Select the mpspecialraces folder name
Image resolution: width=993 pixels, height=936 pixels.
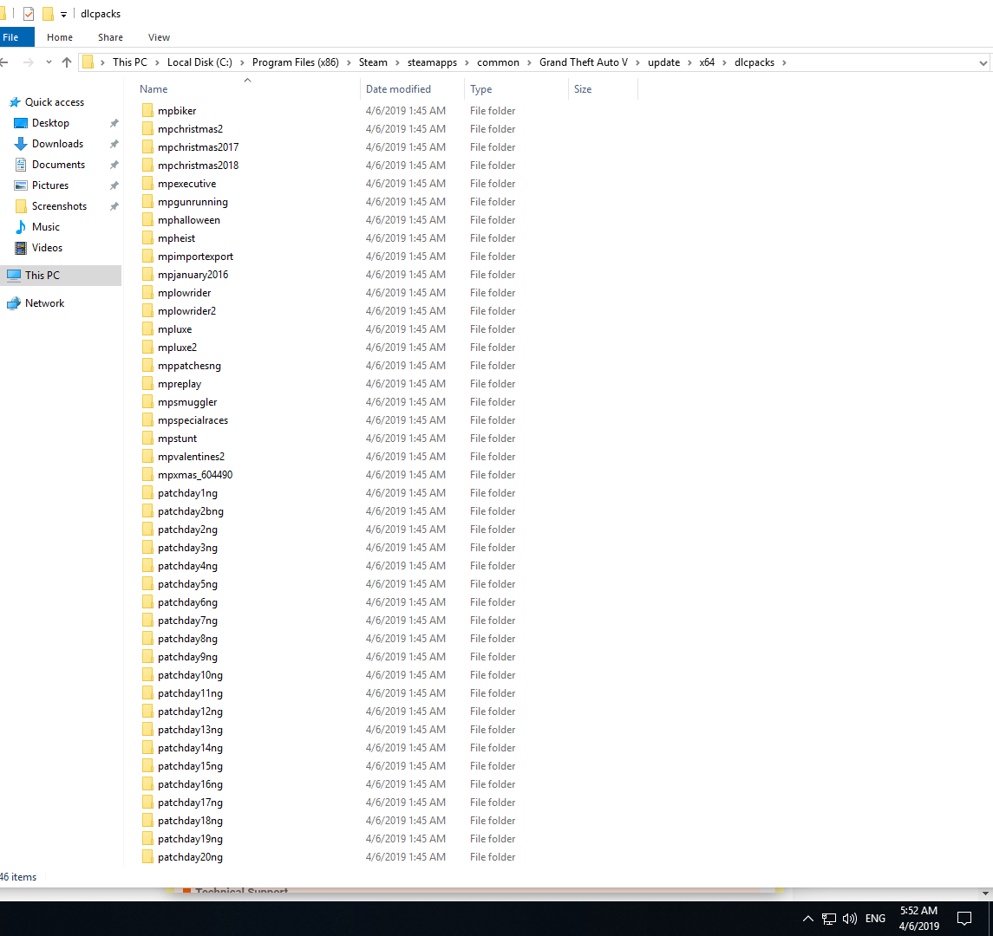[193, 420]
